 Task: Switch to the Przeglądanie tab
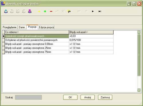pyautogui.click(x=9, y=27)
